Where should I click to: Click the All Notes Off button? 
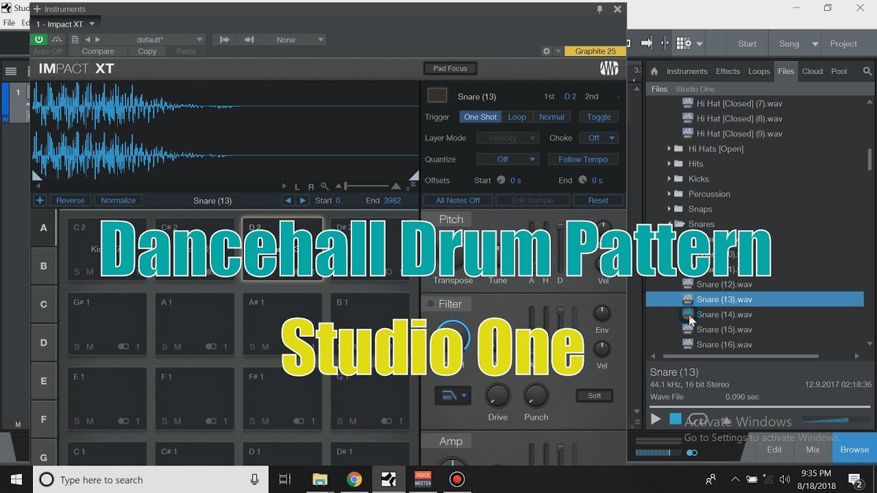458,201
